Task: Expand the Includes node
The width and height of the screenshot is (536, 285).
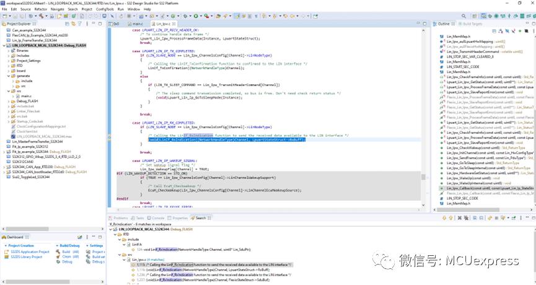Action: point(9,56)
